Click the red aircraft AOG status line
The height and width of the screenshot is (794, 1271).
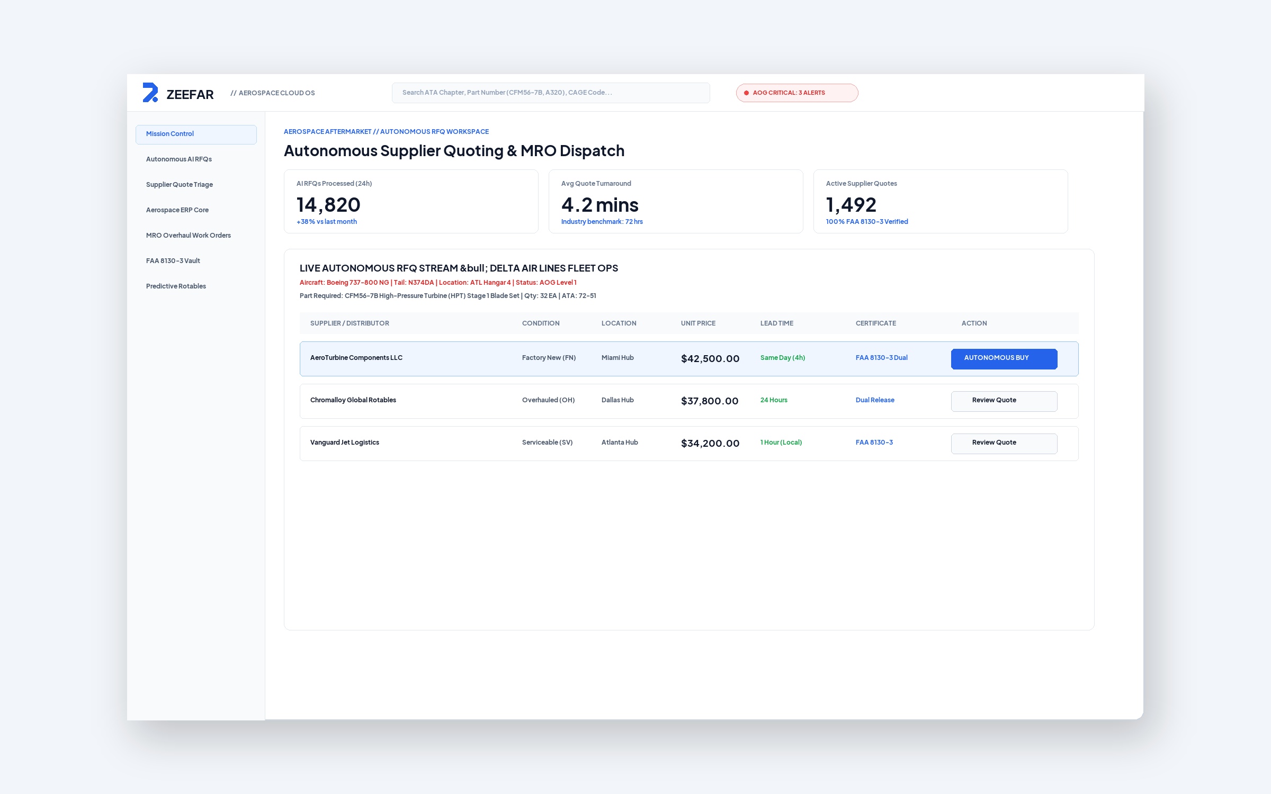point(438,283)
